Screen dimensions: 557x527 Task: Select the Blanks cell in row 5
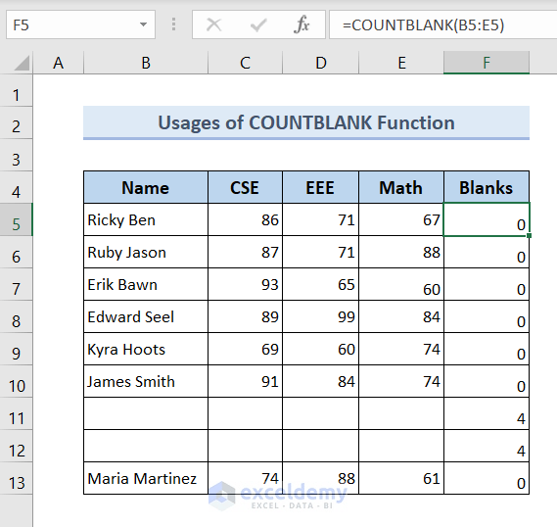tap(487, 219)
